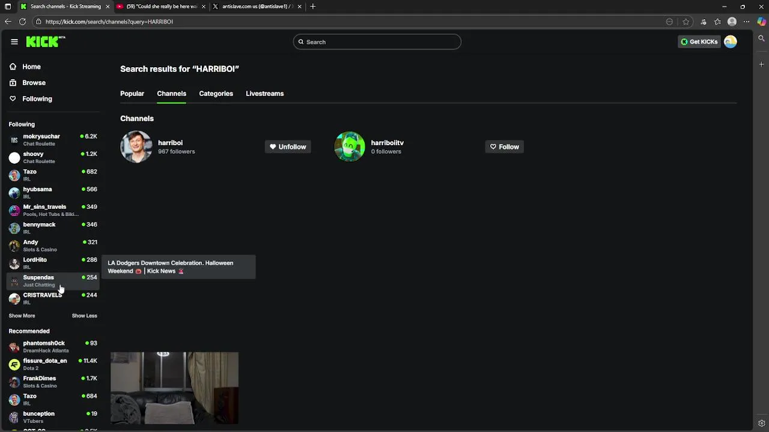Open the harriboiitv channel name link

[387, 143]
